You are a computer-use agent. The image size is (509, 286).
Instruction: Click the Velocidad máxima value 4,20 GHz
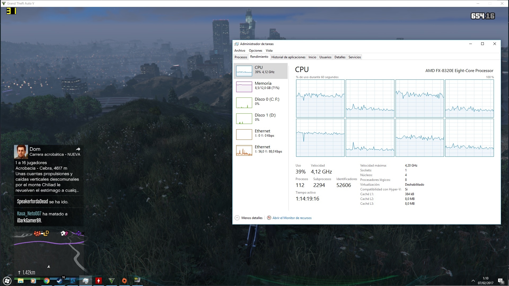point(411,166)
